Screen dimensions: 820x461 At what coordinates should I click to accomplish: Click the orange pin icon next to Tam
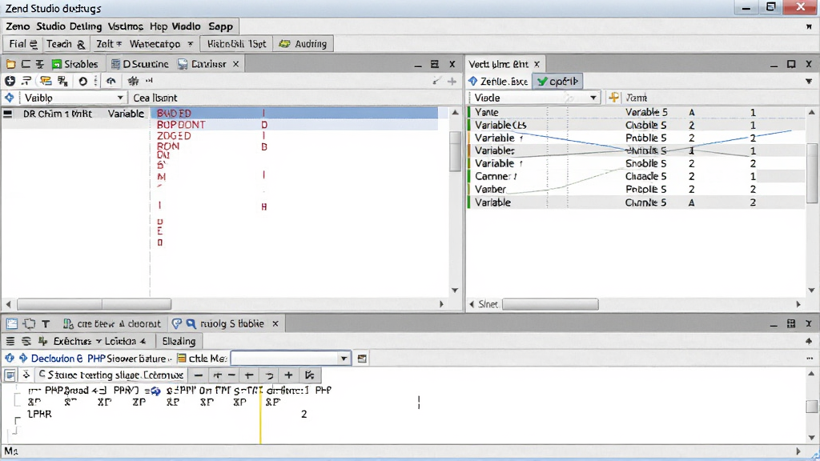[614, 97]
